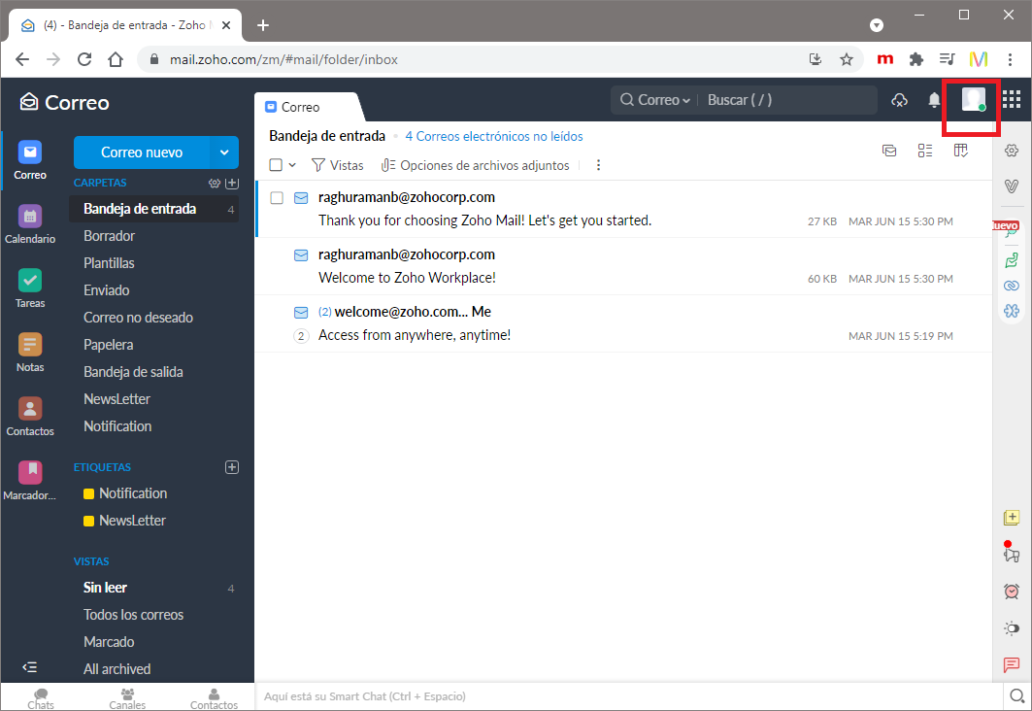
Task: Open a new browser tab
Action: (x=262, y=25)
